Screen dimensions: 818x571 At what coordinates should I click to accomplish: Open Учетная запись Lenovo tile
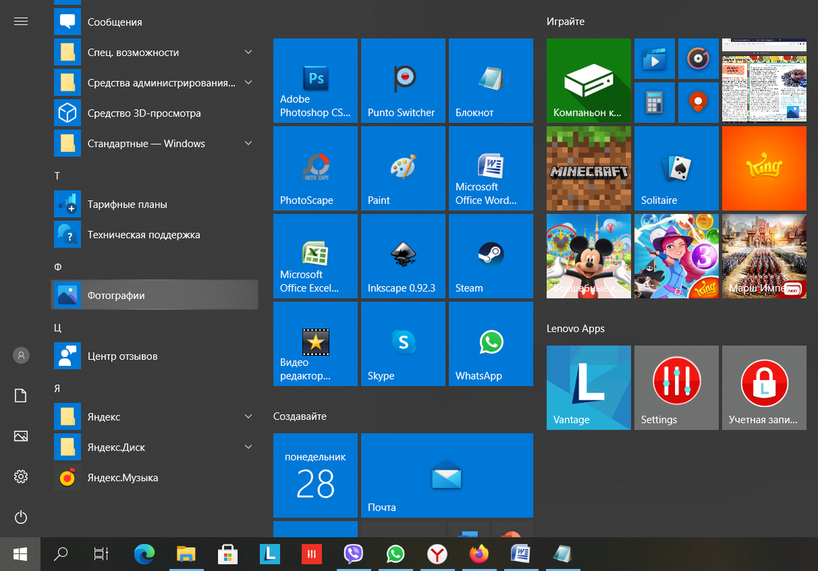pos(764,388)
